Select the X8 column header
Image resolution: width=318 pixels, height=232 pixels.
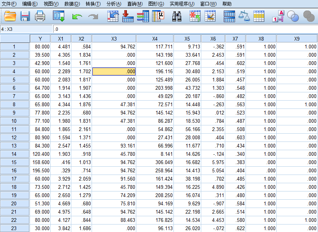261,39
